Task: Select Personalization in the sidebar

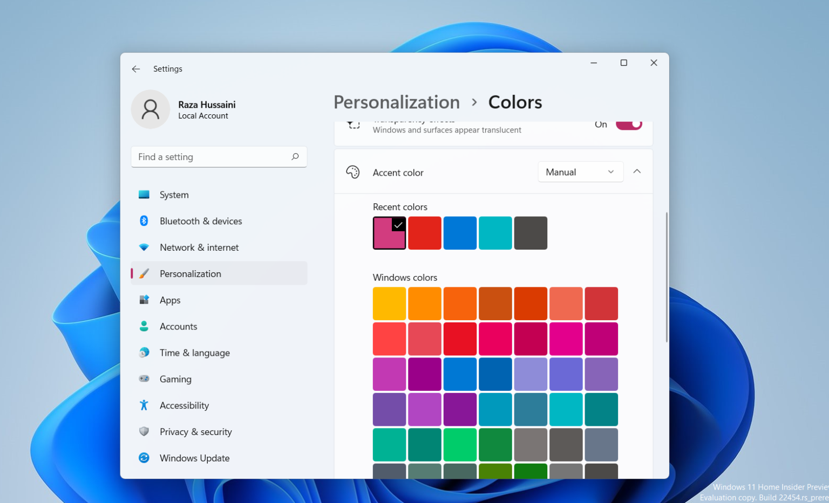Action: [190, 273]
